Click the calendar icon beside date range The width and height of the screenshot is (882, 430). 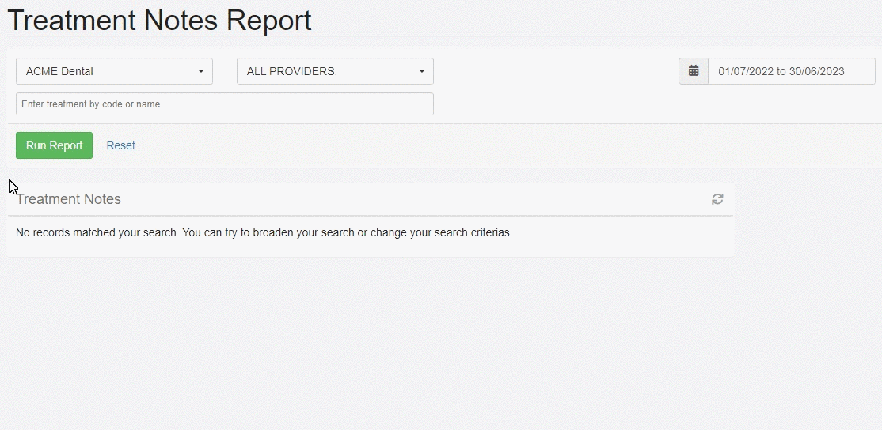[x=694, y=71]
